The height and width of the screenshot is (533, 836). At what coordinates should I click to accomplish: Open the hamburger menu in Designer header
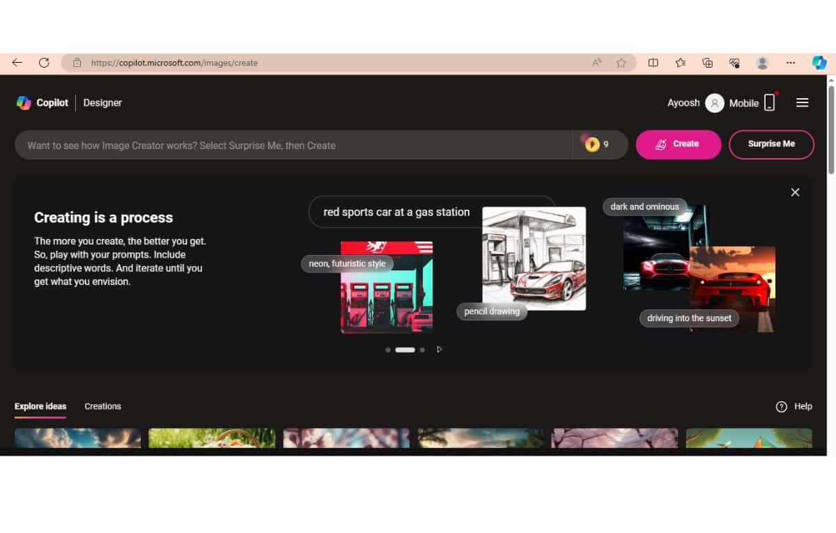click(802, 103)
